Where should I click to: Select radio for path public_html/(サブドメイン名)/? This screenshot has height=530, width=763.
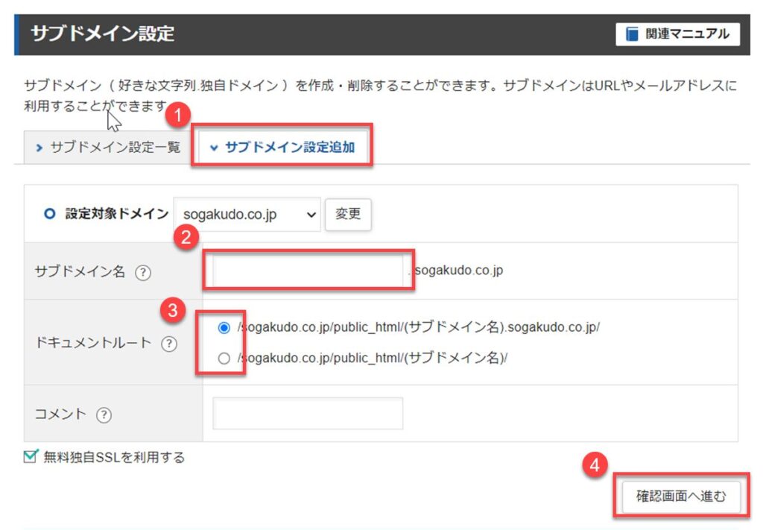click(224, 359)
